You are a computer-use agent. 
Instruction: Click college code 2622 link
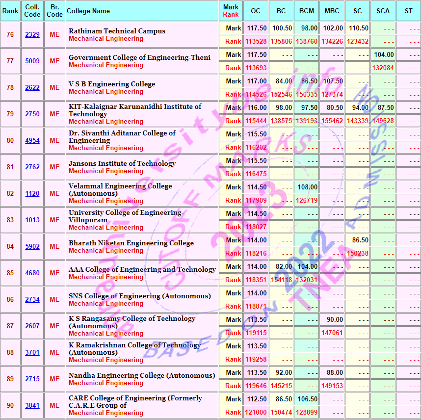[32, 88]
